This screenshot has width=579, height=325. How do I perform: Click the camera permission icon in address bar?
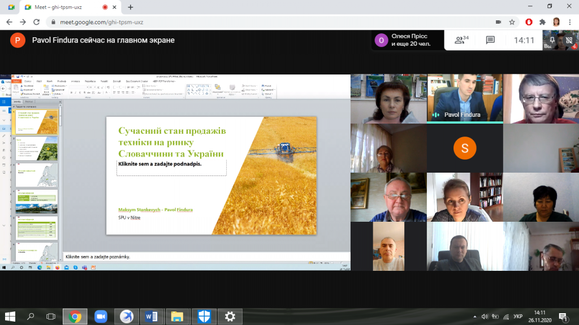[498, 22]
